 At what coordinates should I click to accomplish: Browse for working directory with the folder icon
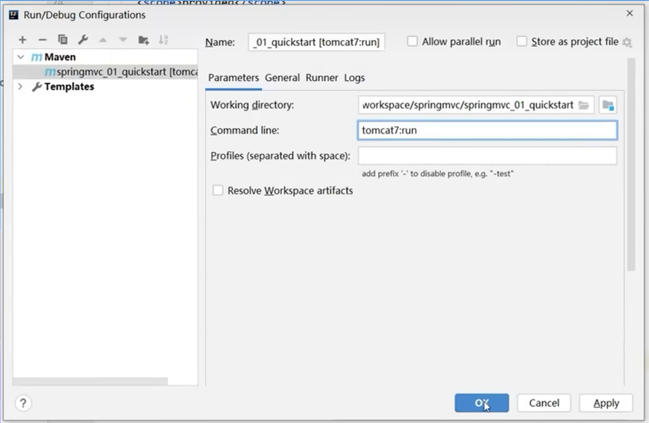click(x=584, y=105)
